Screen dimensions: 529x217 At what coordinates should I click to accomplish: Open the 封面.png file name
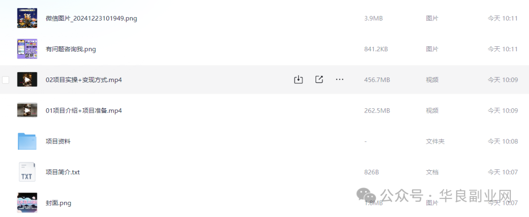[x=58, y=203]
